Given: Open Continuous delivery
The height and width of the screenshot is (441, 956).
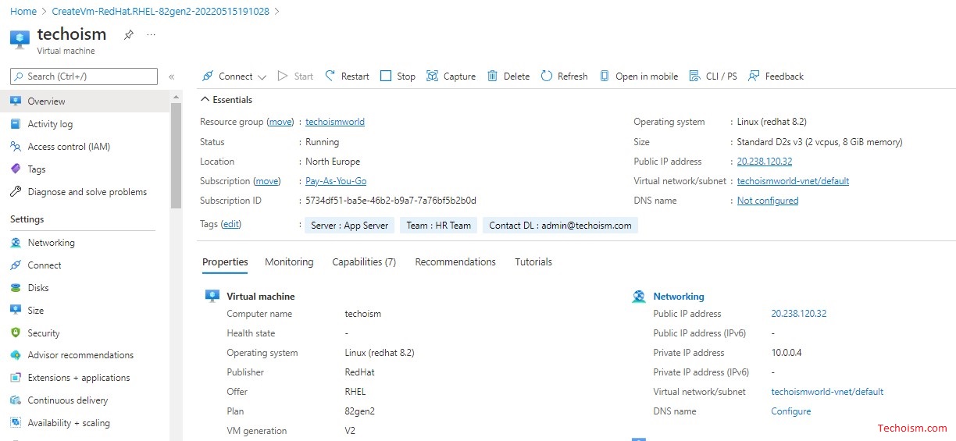Looking at the screenshot, I should tap(68, 400).
